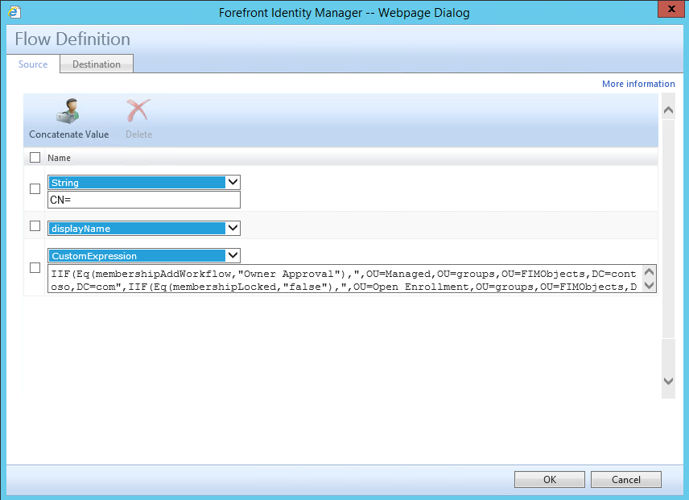
Task: Click the Concatenate Value icon
Action: tap(68, 111)
